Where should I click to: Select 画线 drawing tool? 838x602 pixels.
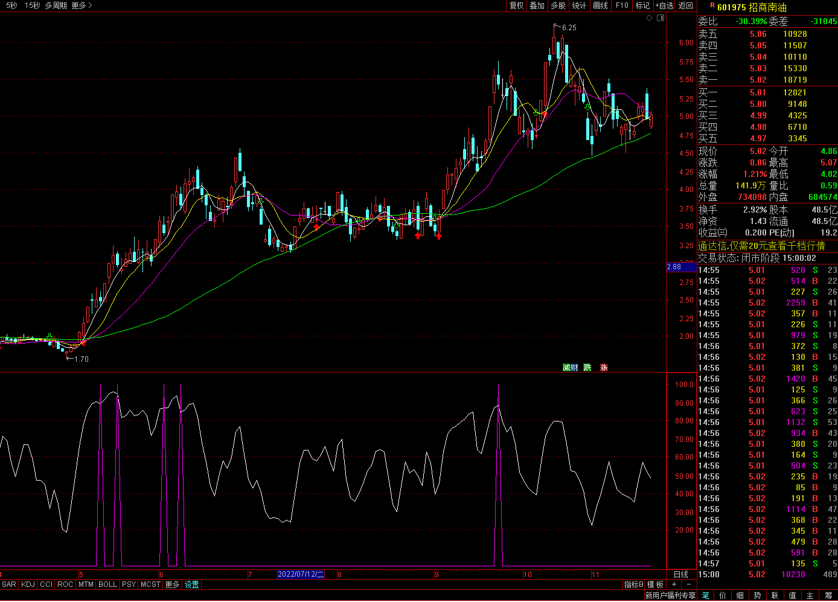tap(600, 5)
